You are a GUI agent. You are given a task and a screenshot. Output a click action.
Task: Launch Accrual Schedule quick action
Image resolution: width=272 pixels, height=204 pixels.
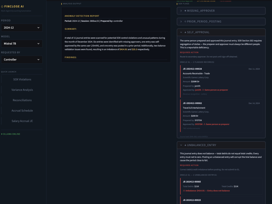(x=22, y=111)
